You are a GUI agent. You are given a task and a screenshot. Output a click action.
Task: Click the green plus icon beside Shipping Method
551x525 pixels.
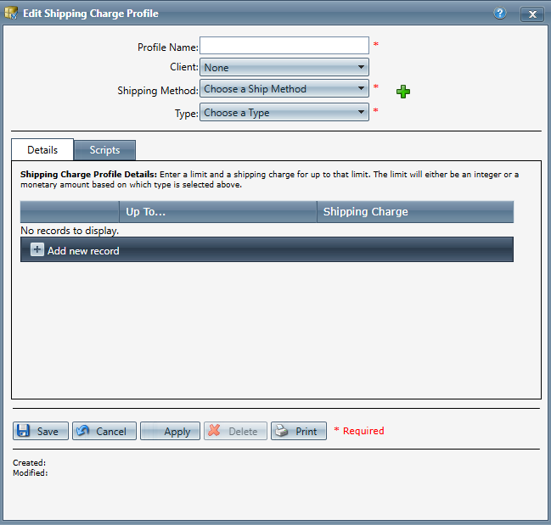(403, 91)
